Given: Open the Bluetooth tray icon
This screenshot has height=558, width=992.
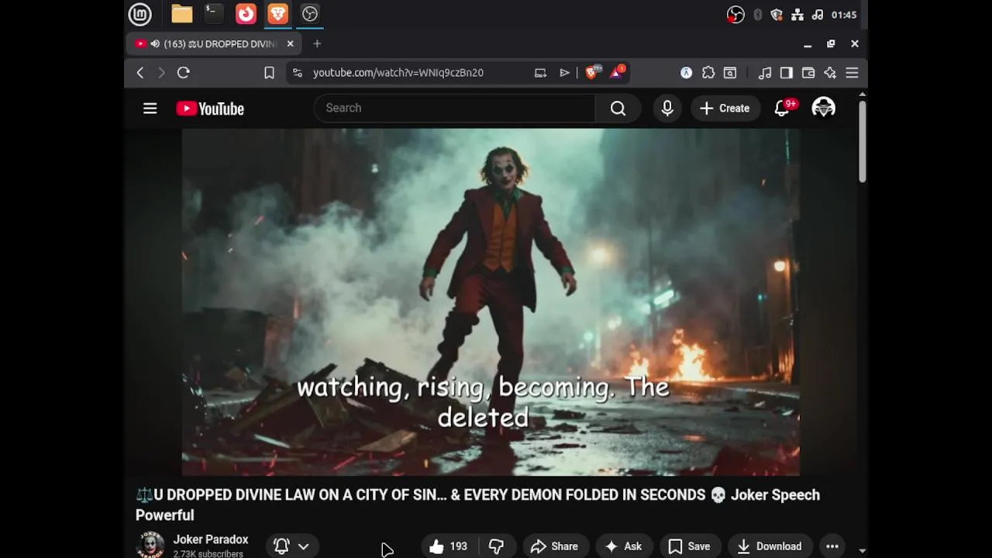Looking at the screenshot, I should coord(757,15).
